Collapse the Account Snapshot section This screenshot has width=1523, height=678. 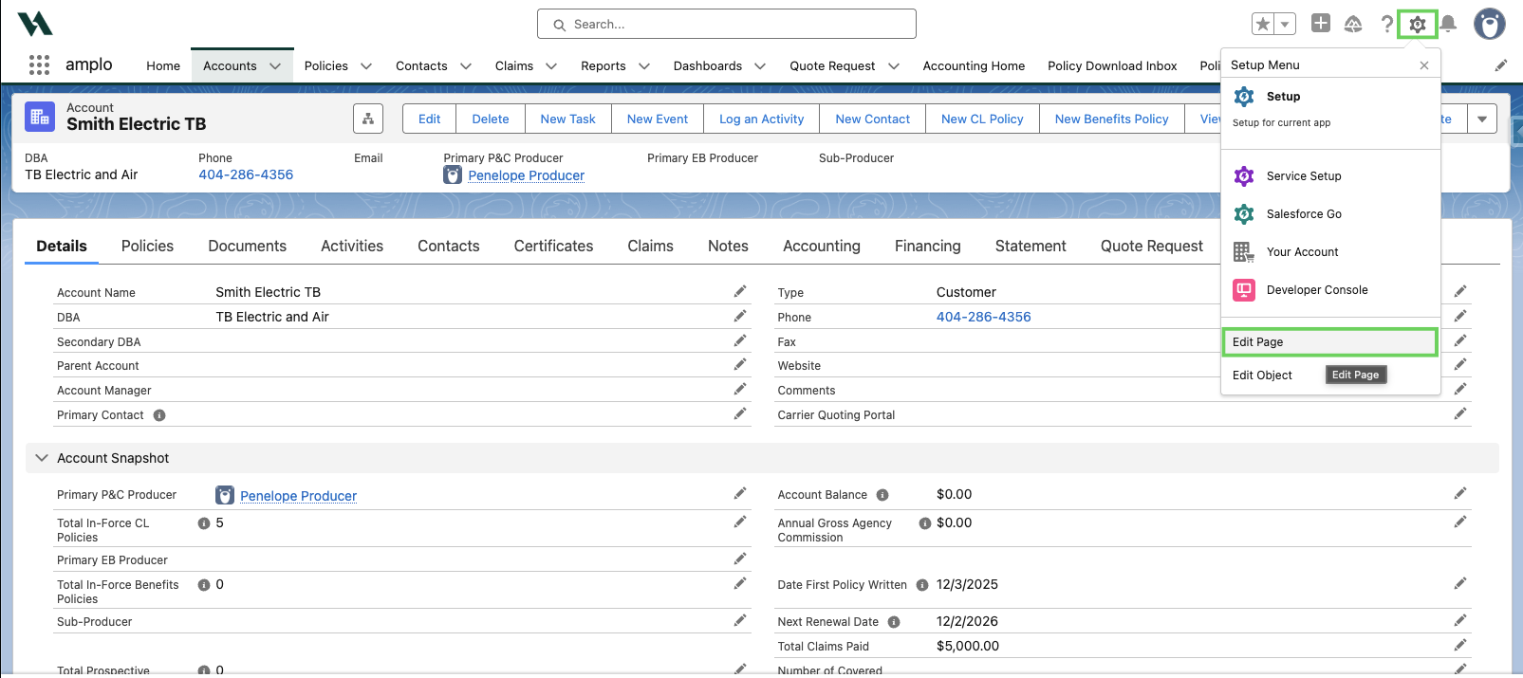42,458
